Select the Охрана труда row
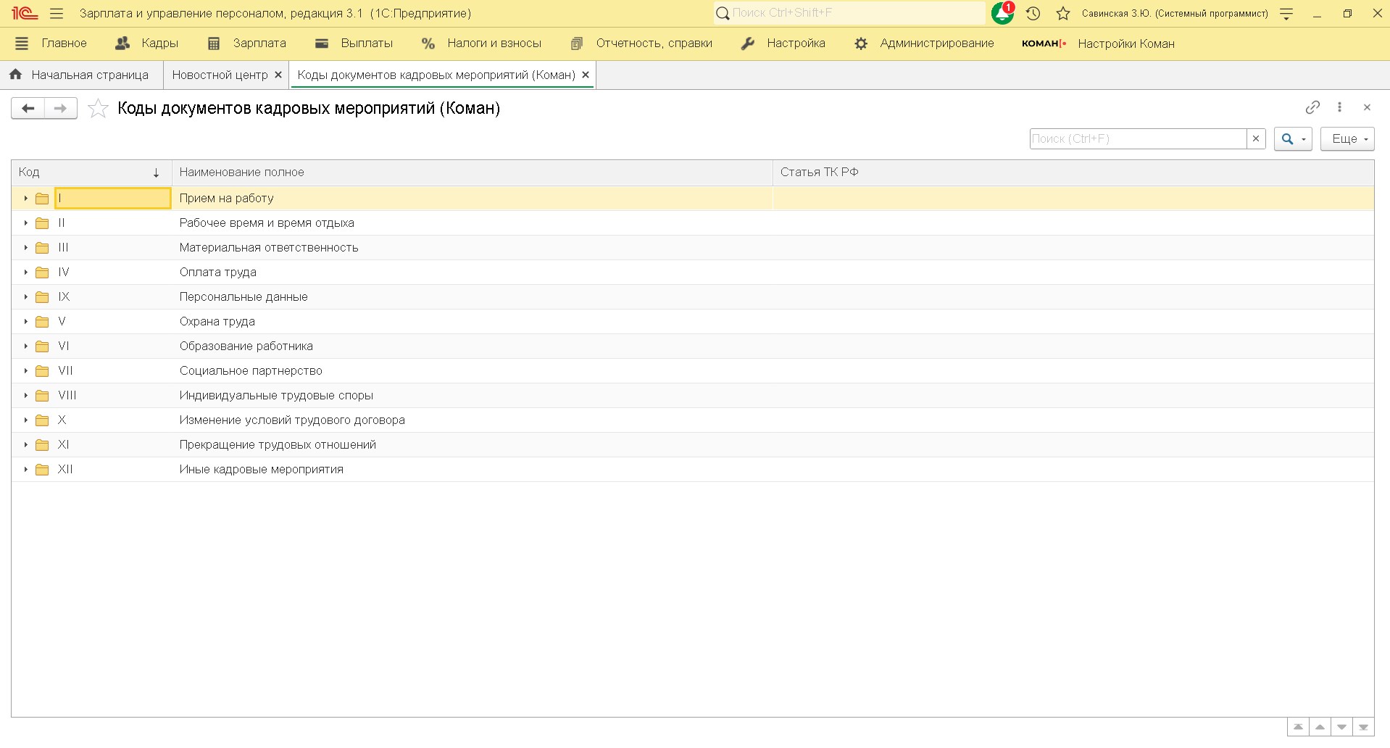1390x748 pixels. click(217, 322)
